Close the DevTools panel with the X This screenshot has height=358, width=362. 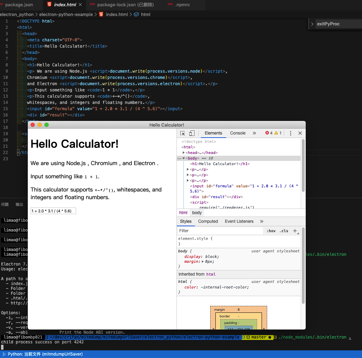pos(300,133)
